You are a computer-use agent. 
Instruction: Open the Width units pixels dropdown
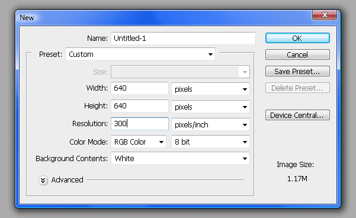pyautogui.click(x=210, y=89)
